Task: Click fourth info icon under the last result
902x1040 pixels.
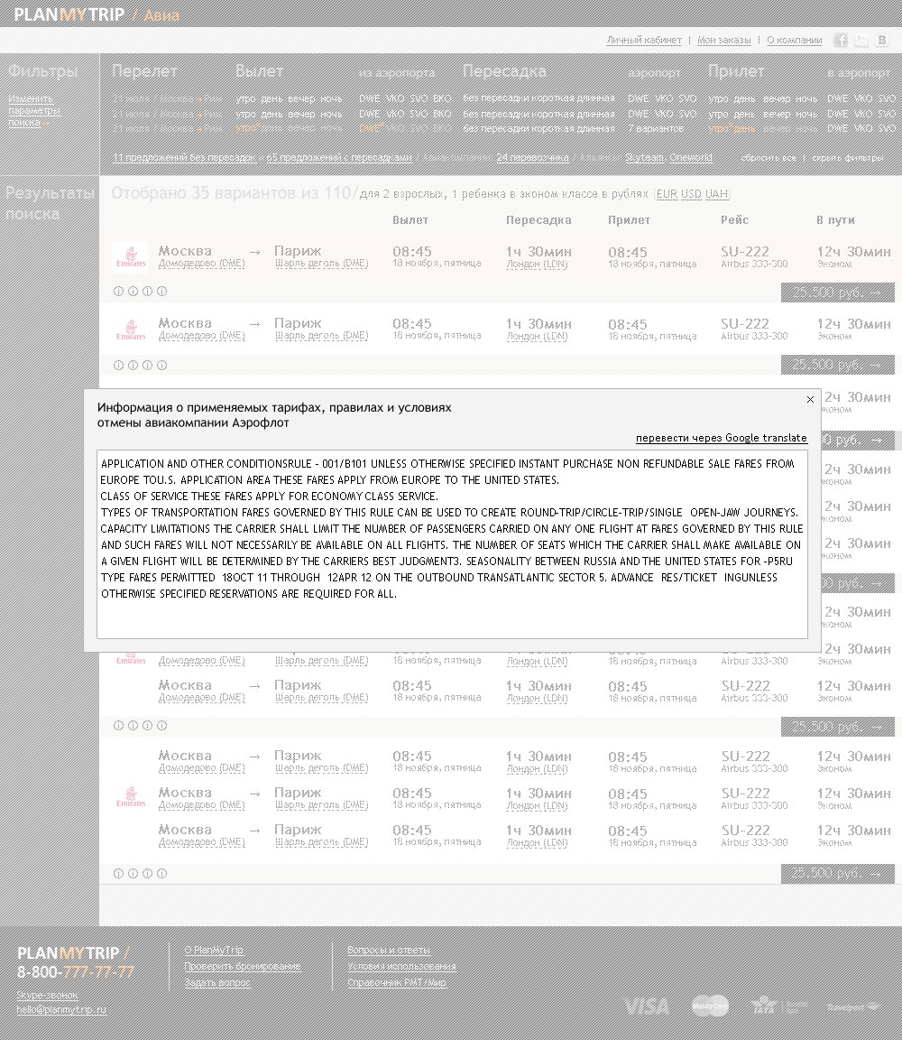Action: [161, 874]
